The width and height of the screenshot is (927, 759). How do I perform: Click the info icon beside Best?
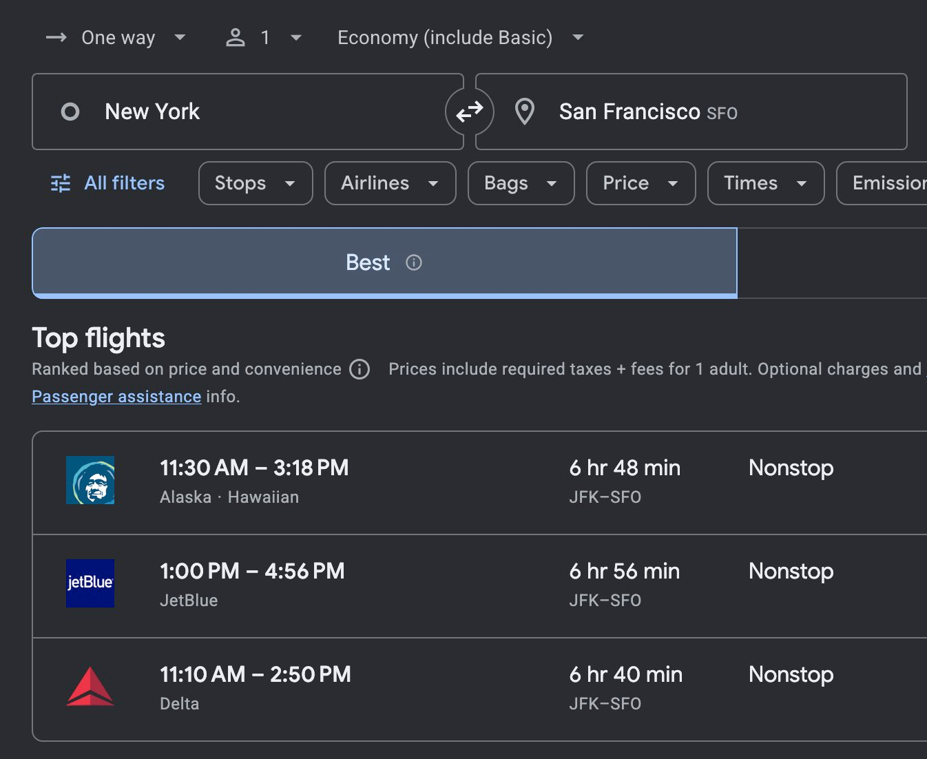pyautogui.click(x=414, y=262)
